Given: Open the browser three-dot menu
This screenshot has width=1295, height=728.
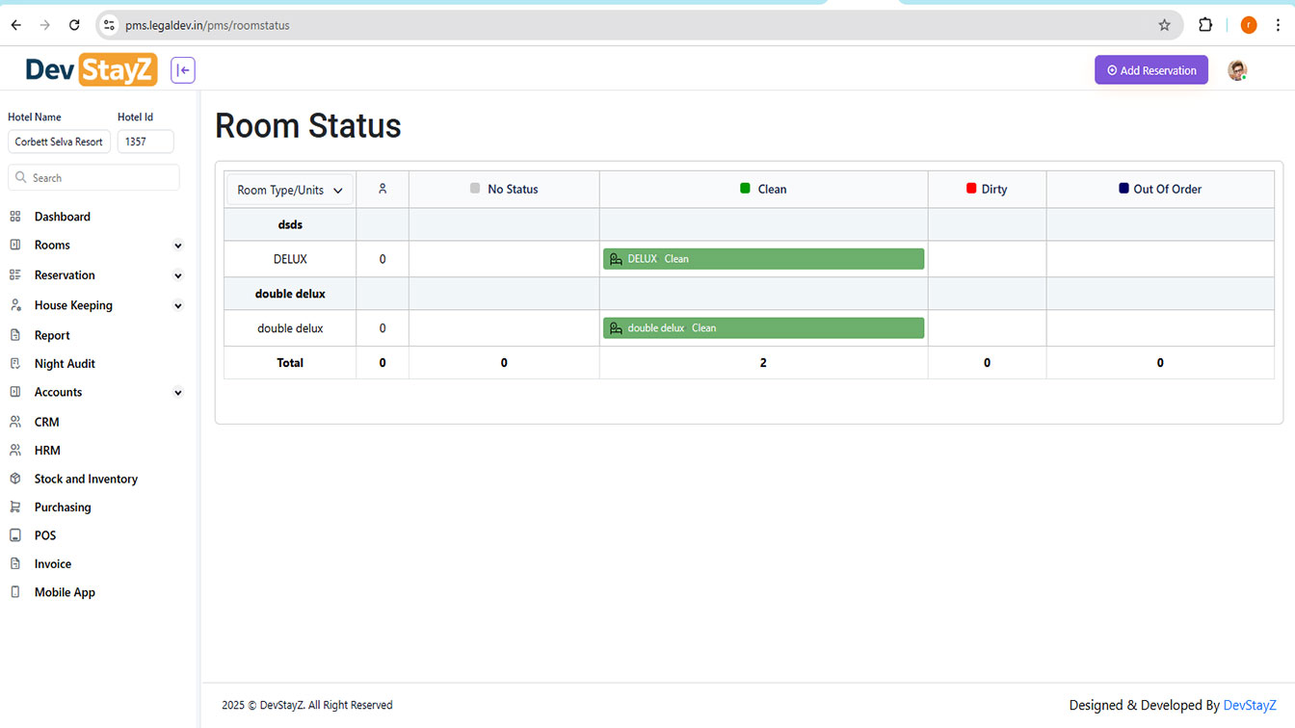Looking at the screenshot, I should point(1278,25).
